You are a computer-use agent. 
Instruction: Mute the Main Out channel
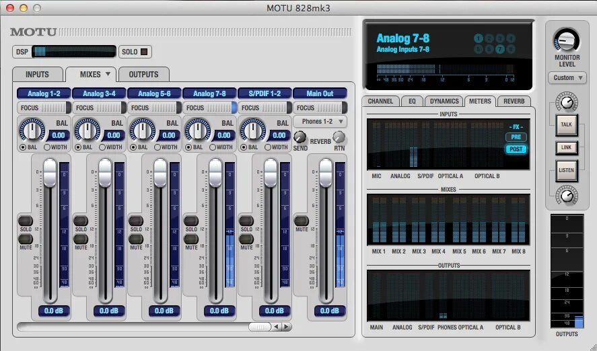[302, 221]
